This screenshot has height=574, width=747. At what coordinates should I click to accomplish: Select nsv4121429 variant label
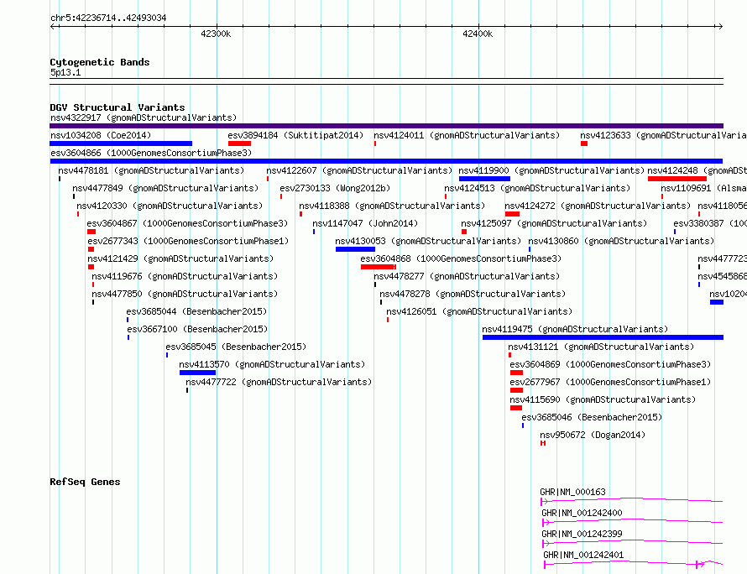(x=180, y=258)
